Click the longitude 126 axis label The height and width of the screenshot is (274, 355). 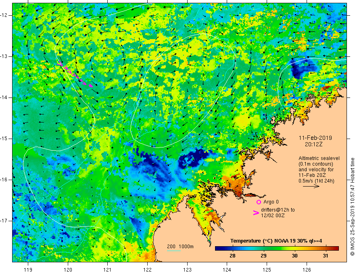pos(307,270)
